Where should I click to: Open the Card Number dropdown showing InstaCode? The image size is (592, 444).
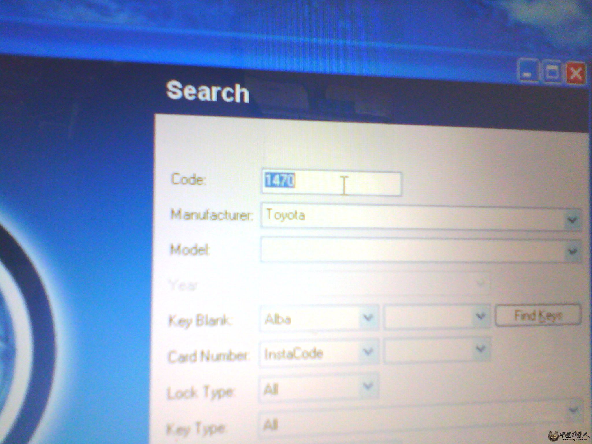319,353
